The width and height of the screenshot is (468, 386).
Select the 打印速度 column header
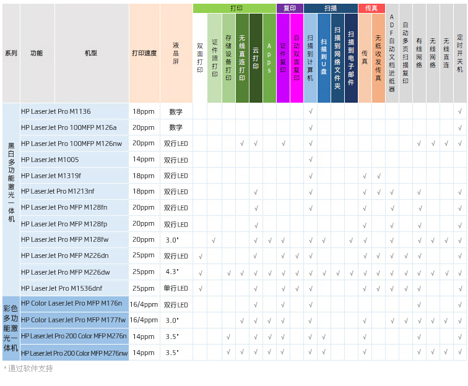click(144, 53)
